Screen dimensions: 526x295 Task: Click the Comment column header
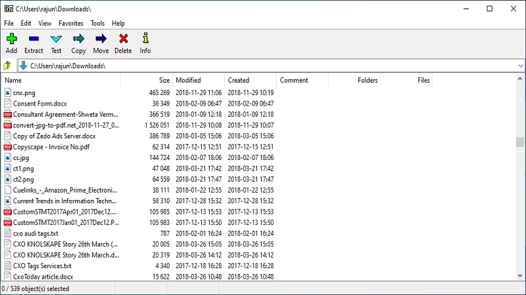click(x=302, y=80)
